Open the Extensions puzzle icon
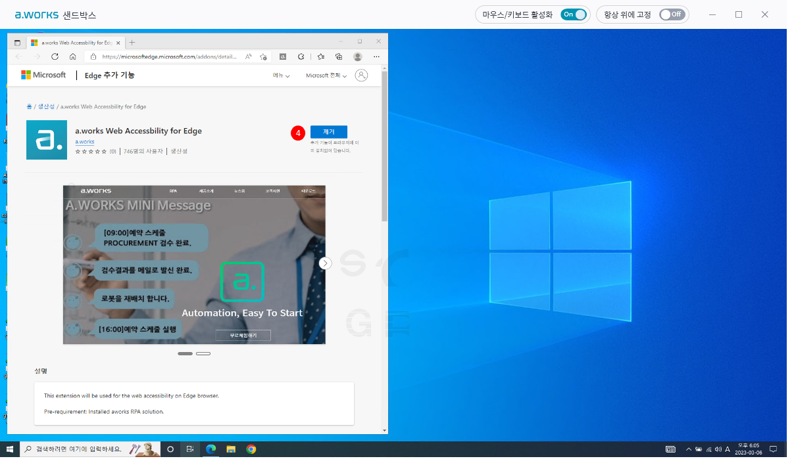Viewport: 794px width, 465px height. [301, 56]
